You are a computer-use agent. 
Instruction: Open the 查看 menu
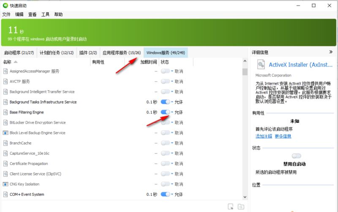pyautogui.click(x=33, y=14)
